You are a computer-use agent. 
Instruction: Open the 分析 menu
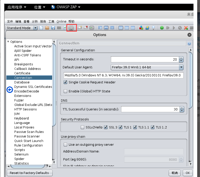pyautogui.click(x=35, y=22)
